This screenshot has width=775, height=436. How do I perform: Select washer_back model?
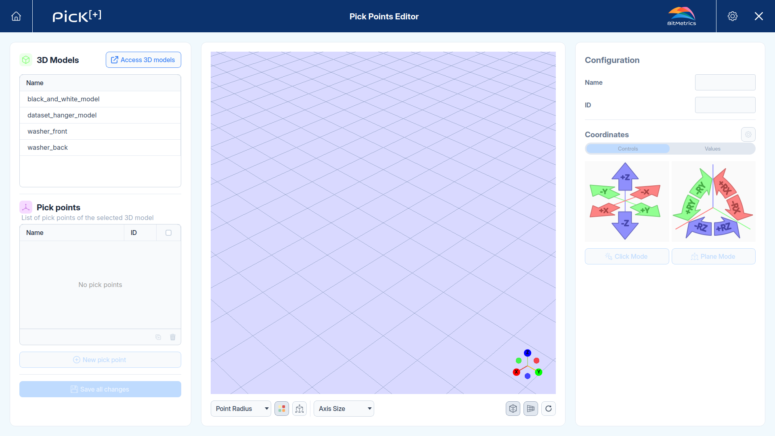coord(100,147)
